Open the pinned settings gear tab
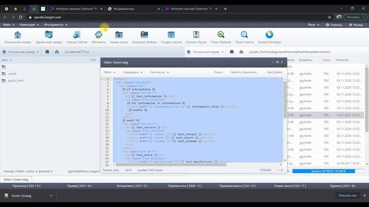The width and height of the screenshot is (369, 207). [6, 9]
